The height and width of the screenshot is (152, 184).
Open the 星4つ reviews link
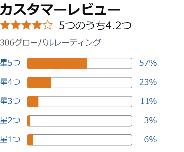(10, 82)
